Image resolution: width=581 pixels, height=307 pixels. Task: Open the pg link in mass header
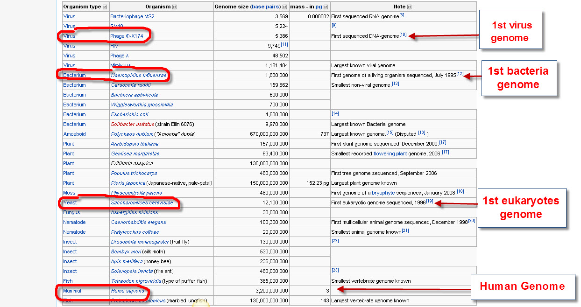(319, 7)
